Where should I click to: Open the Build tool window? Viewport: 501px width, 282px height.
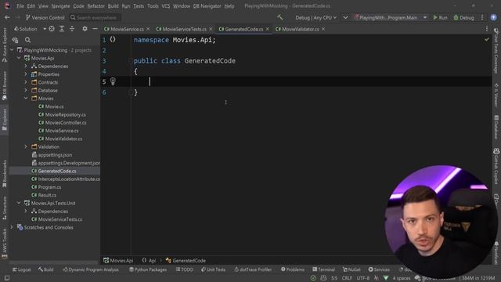pyautogui.click(x=45, y=269)
